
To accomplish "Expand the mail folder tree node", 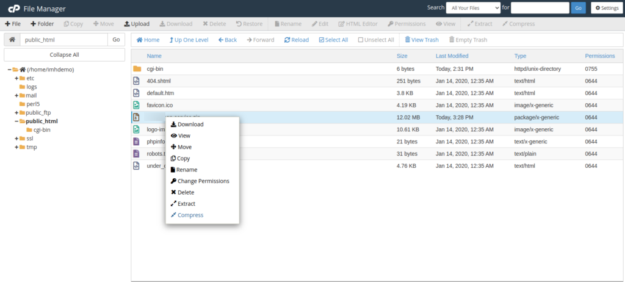I will coord(16,95).
